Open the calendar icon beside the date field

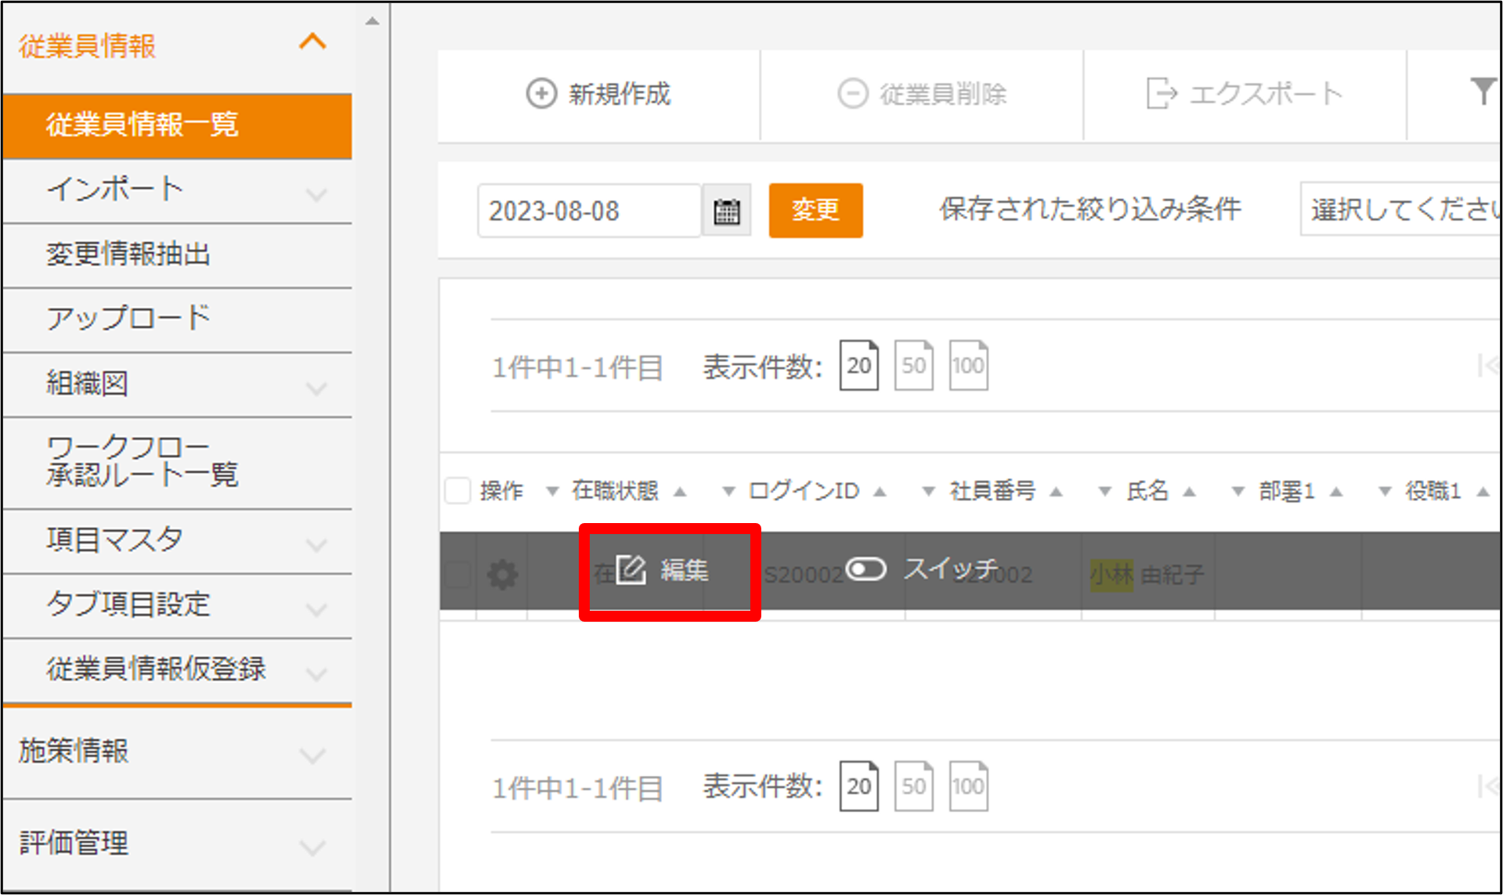point(725,210)
